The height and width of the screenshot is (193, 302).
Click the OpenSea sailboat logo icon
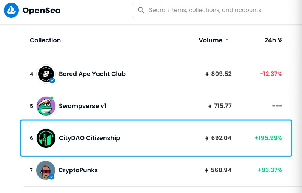point(11,10)
